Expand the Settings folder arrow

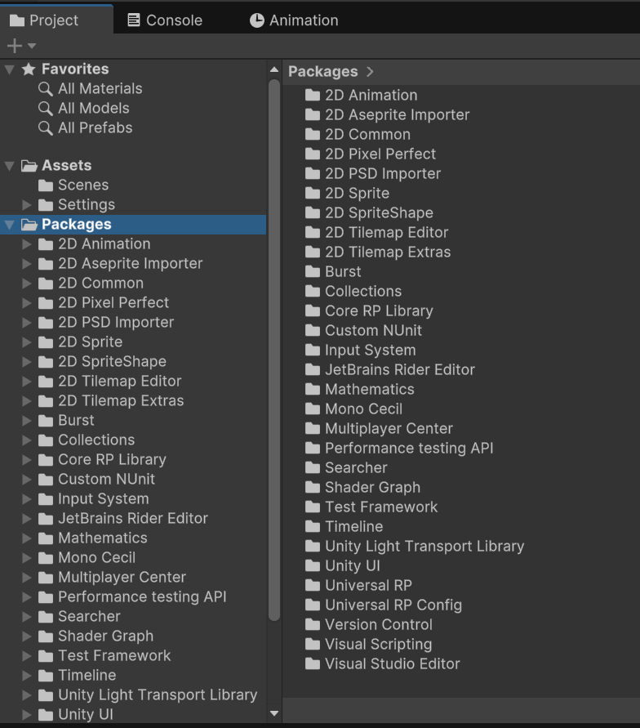[x=27, y=205]
